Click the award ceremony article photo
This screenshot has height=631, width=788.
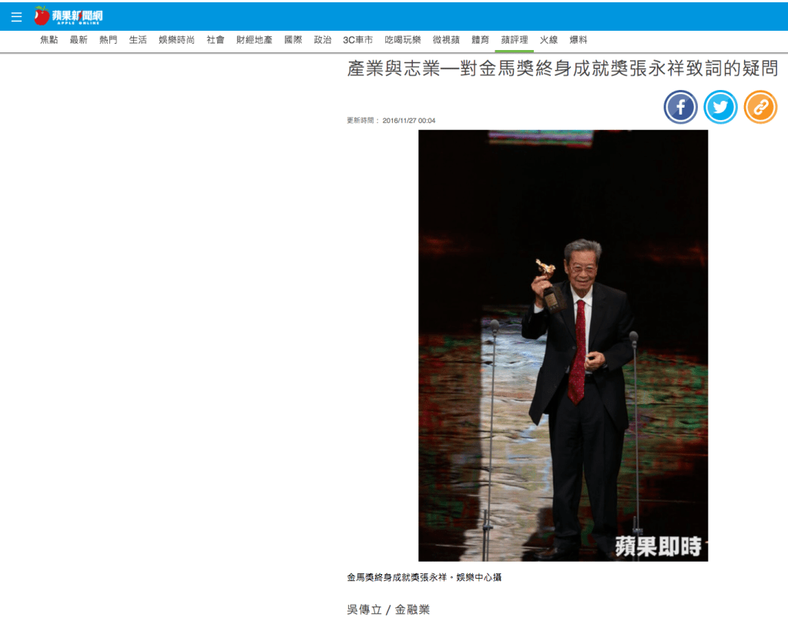[x=563, y=346]
